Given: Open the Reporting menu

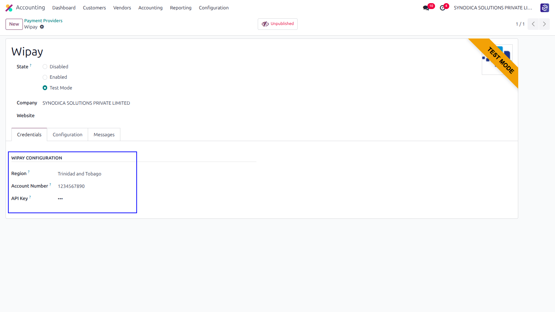Looking at the screenshot, I should click(181, 8).
